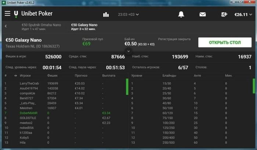Switch to the €50 Sputnik Omaha Nano tab
The height and width of the screenshot is (150, 257).
(41, 27)
